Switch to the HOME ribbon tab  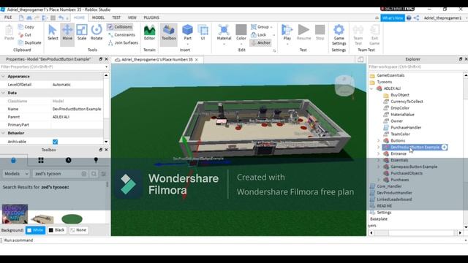tap(79, 18)
